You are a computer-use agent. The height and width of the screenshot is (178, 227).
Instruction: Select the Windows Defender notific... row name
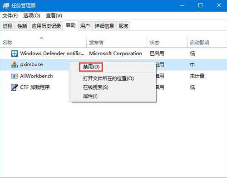(x=52, y=53)
